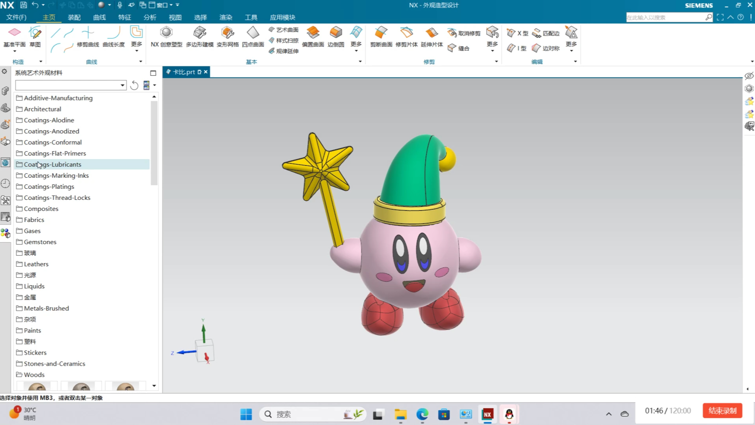The image size is (755, 425).
Task: Select the 修剪片体 trim sheet tool
Action: (x=406, y=37)
